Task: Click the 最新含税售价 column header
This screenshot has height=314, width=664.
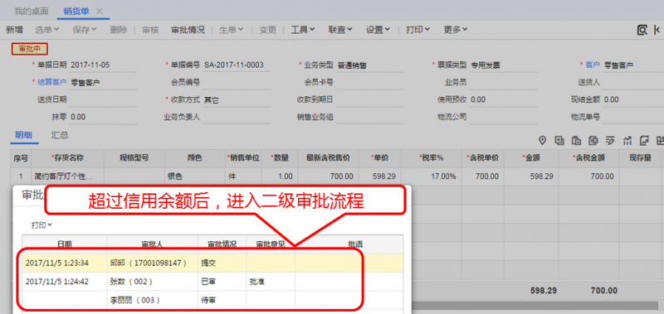Action: coord(328,158)
